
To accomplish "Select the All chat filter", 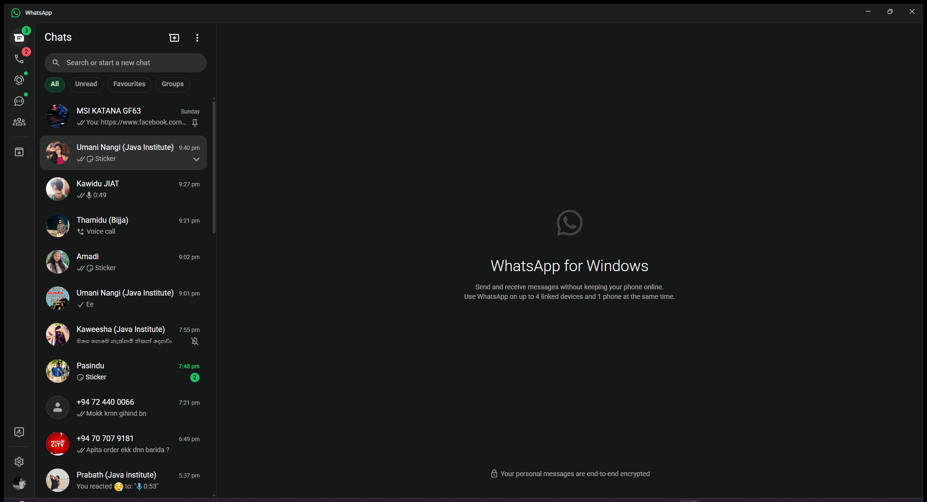I will point(55,84).
